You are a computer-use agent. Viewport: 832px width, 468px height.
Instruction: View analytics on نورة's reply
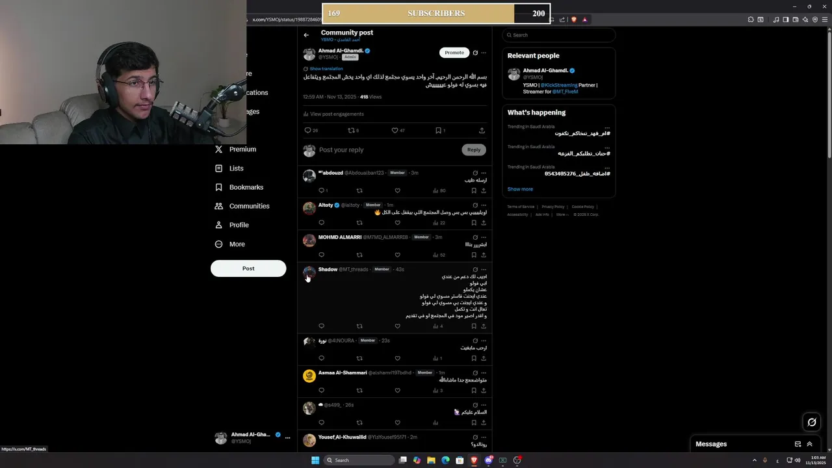437,358
